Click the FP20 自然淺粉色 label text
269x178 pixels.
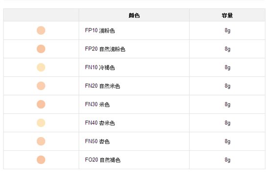(105, 49)
